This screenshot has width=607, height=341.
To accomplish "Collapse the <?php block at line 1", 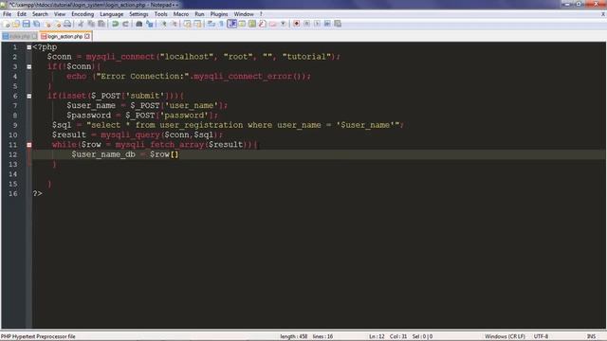I will tap(29, 47).
